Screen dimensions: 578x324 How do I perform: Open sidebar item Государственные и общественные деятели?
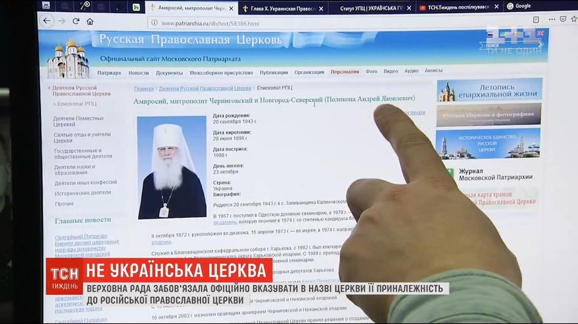tap(83, 153)
